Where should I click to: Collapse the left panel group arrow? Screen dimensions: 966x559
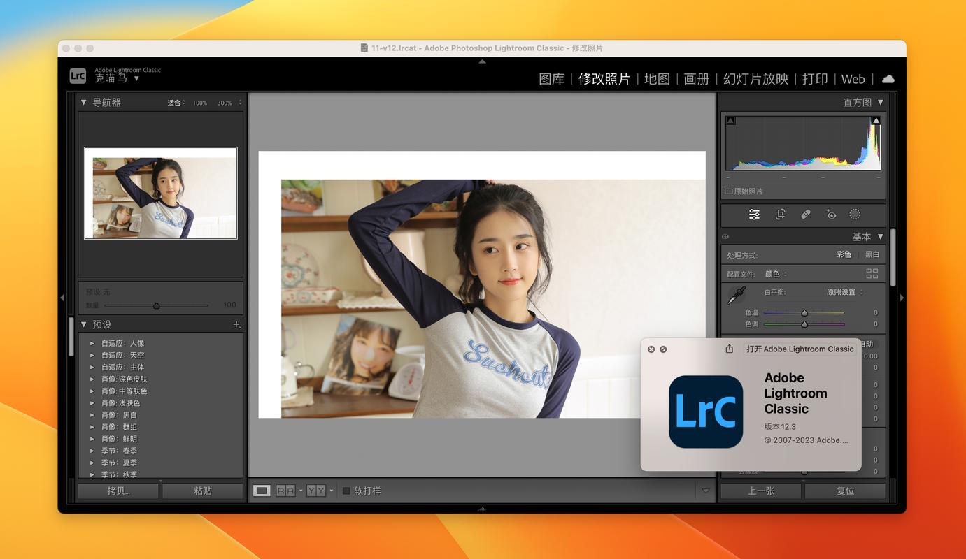pos(62,298)
